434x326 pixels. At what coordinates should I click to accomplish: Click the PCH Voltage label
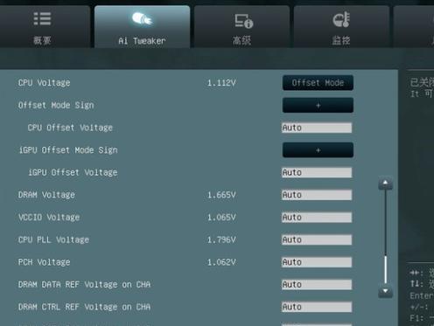click(44, 262)
